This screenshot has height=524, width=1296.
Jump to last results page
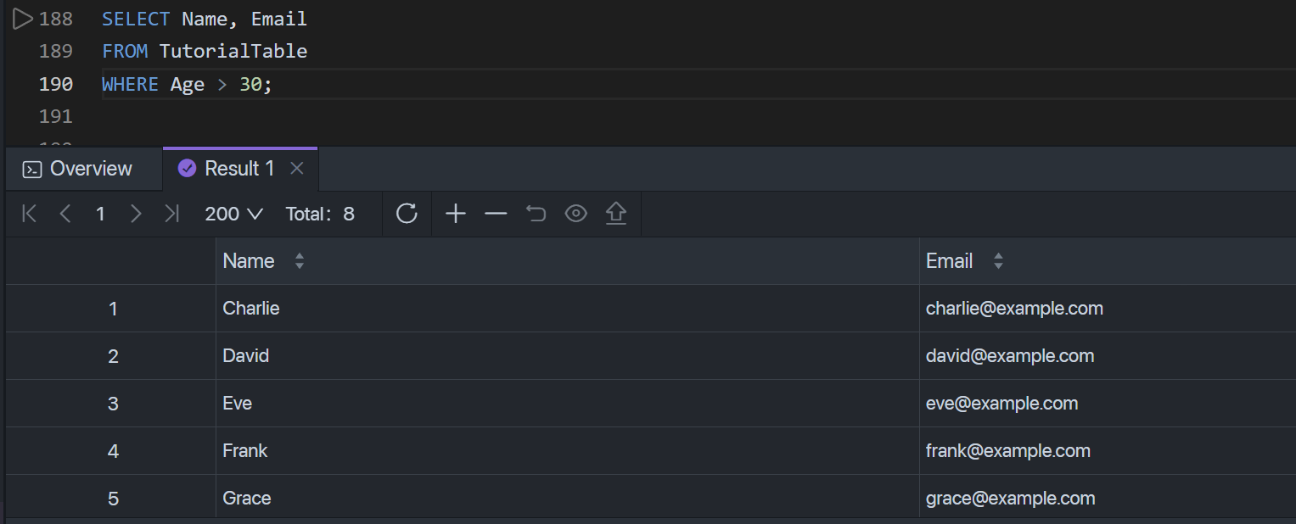click(171, 214)
